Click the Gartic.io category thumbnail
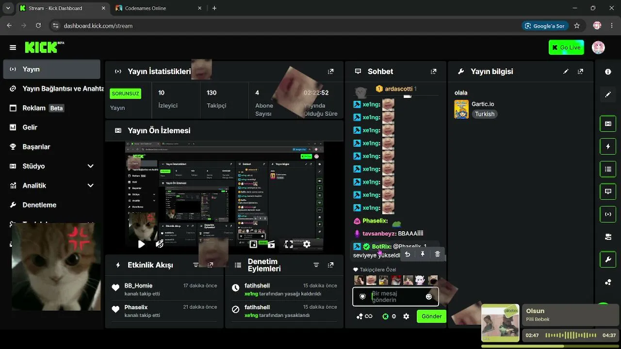This screenshot has height=349, width=621. coord(461,109)
